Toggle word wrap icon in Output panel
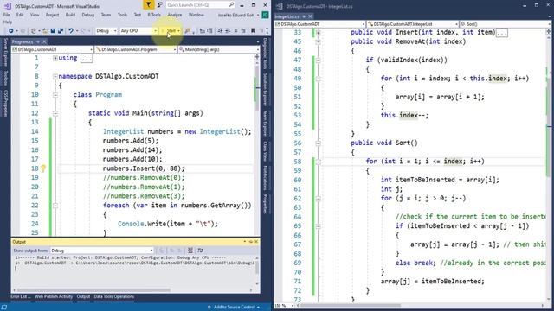 click(200, 251)
